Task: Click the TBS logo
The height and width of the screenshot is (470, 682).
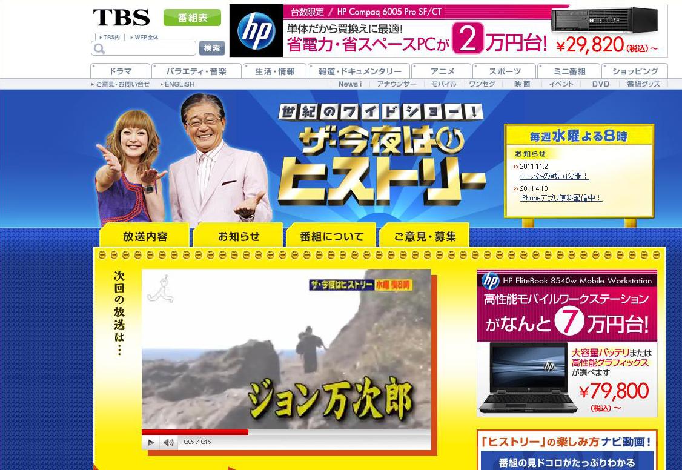Action: [121, 18]
